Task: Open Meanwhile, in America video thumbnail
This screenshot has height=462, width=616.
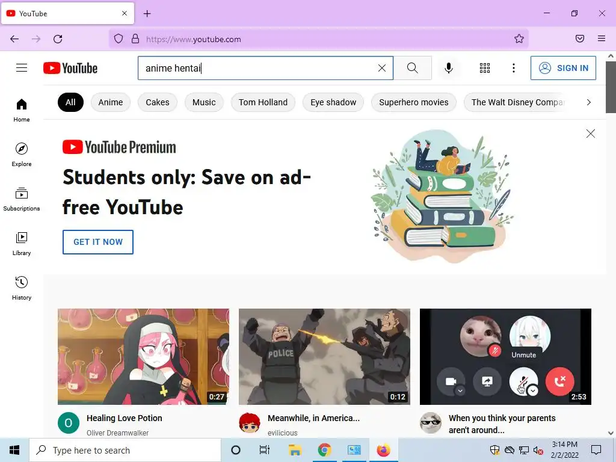Action: pyautogui.click(x=324, y=357)
